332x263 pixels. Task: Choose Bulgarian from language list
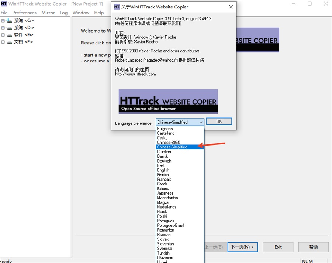point(180,129)
